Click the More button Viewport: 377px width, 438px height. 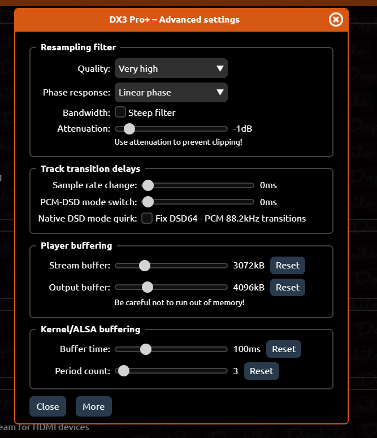click(x=94, y=406)
